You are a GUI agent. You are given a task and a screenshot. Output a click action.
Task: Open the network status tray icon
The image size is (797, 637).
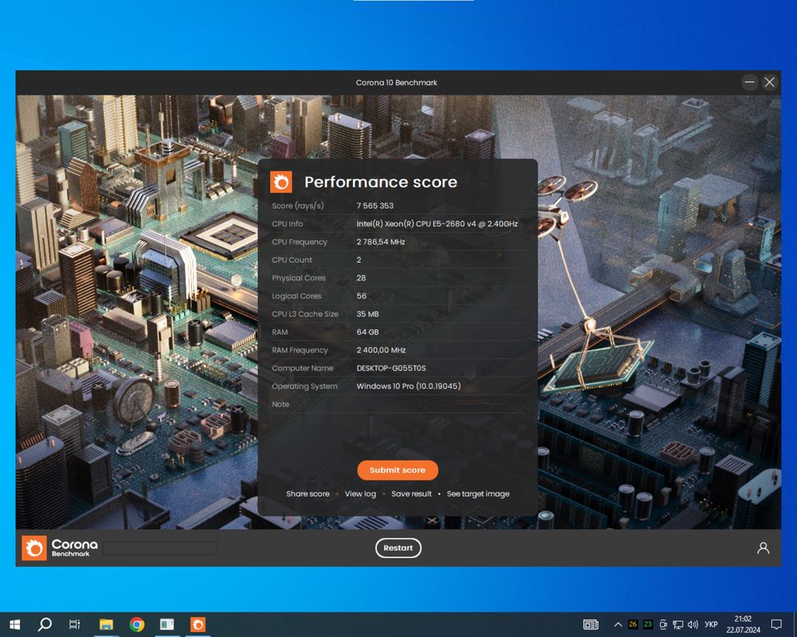click(x=678, y=624)
